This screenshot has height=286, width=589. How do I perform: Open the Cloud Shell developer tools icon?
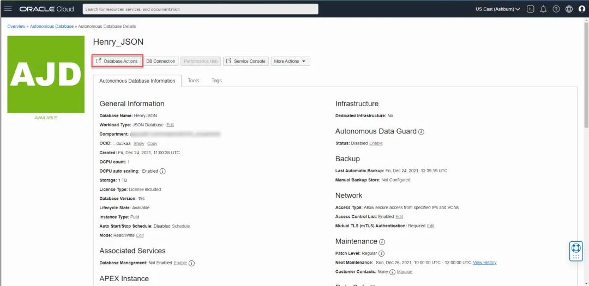click(531, 9)
